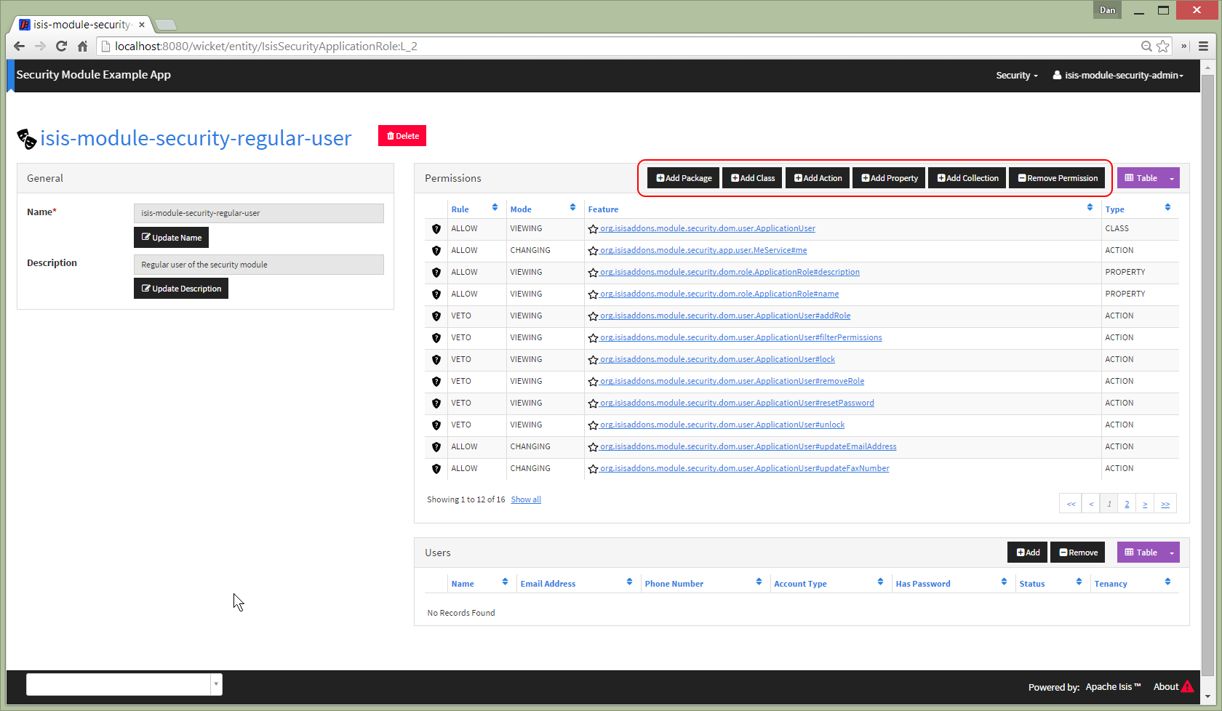Go to next page of permissions
1222x711 pixels.
(x=1145, y=504)
